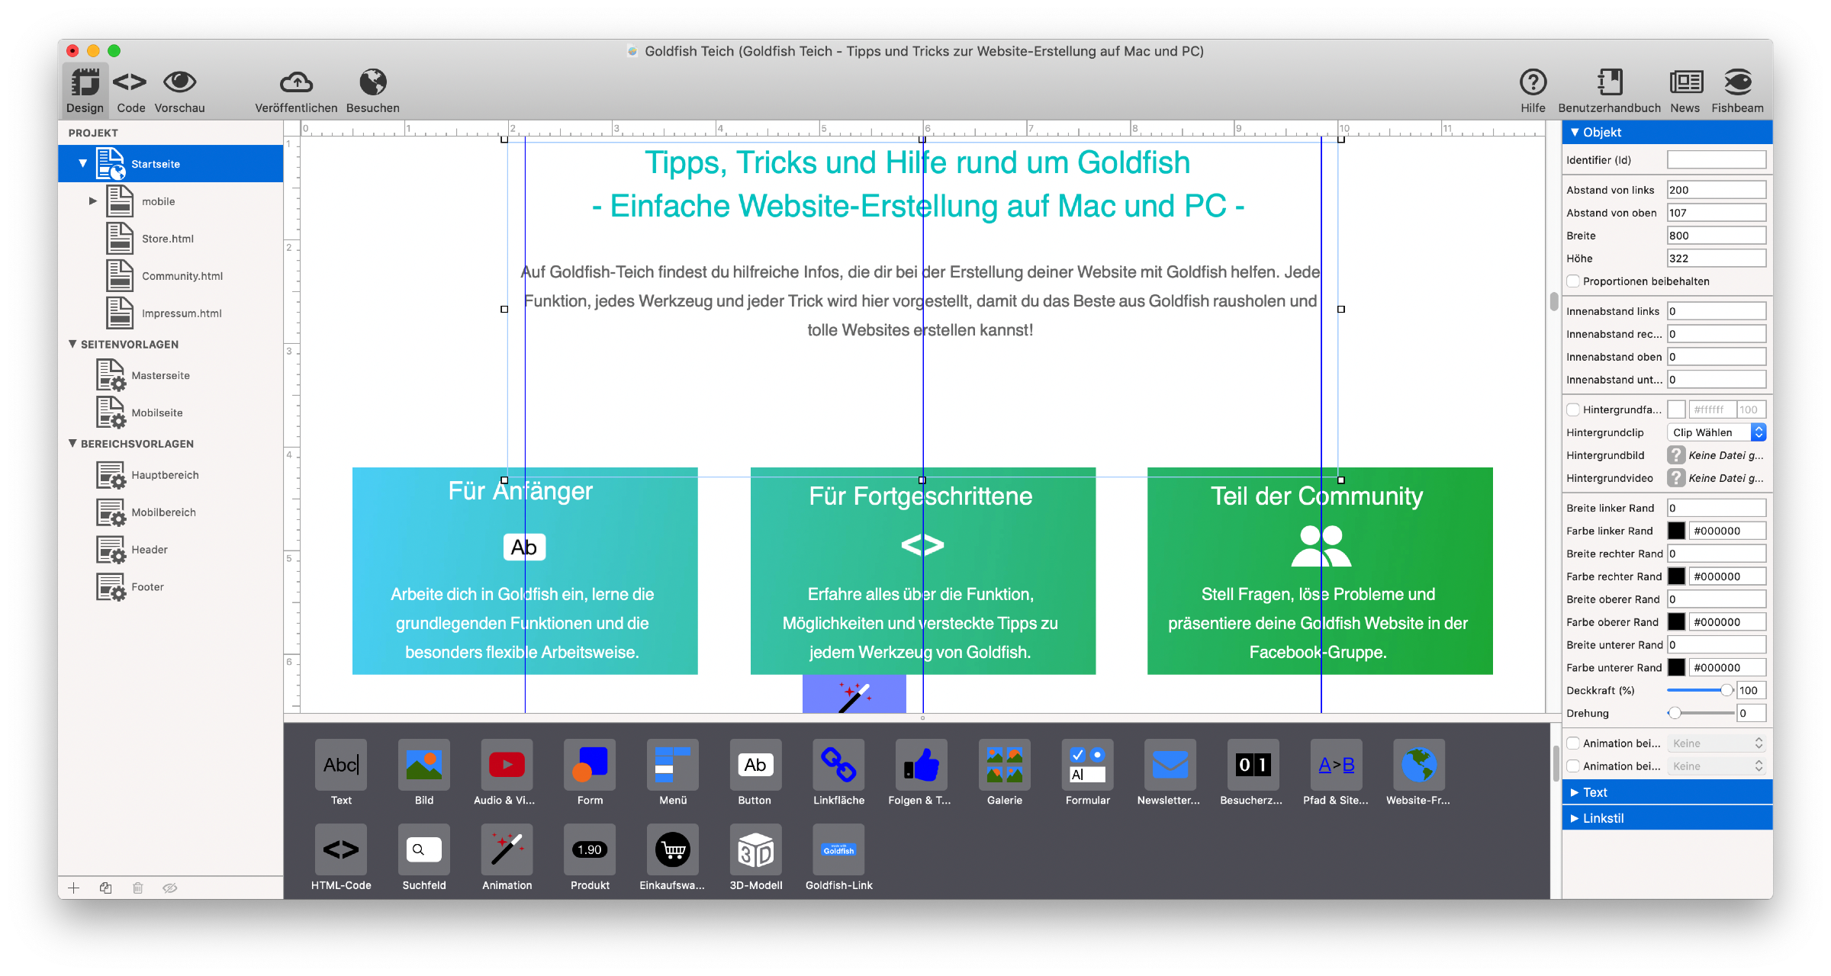This screenshot has width=1831, height=976.
Task: Open the Code view
Action: pos(130,90)
